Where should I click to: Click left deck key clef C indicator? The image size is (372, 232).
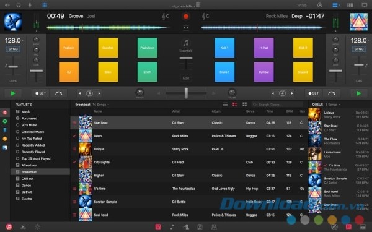point(166,16)
